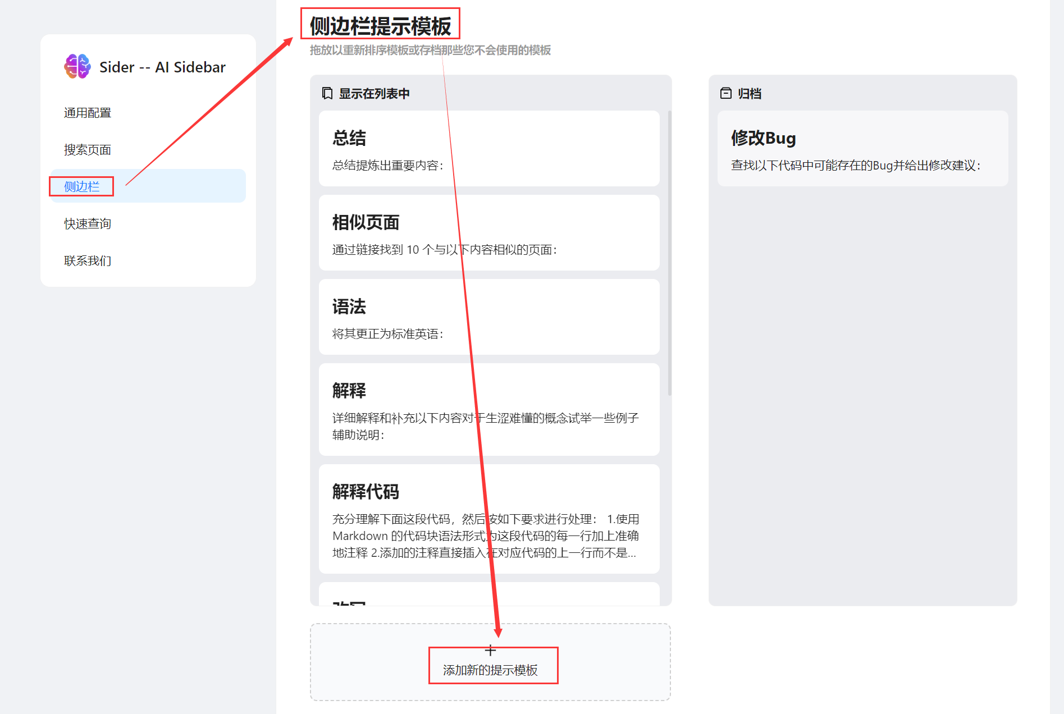Click description 总结提炼出重要内容:
Image resolution: width=1064 pixels, height=714 pixels.
coord(388,165)
